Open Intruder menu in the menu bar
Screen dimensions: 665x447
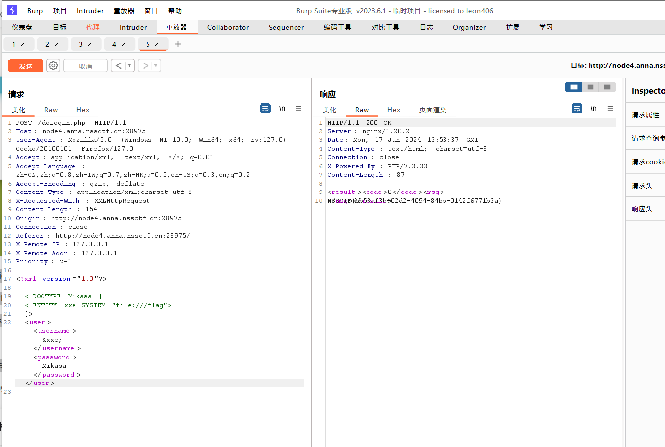[x=90, y=11]
